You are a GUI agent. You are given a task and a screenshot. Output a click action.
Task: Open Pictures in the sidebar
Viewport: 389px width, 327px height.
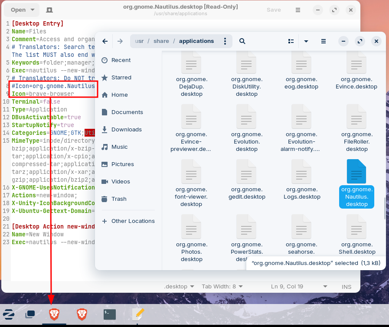pos(128,164)
